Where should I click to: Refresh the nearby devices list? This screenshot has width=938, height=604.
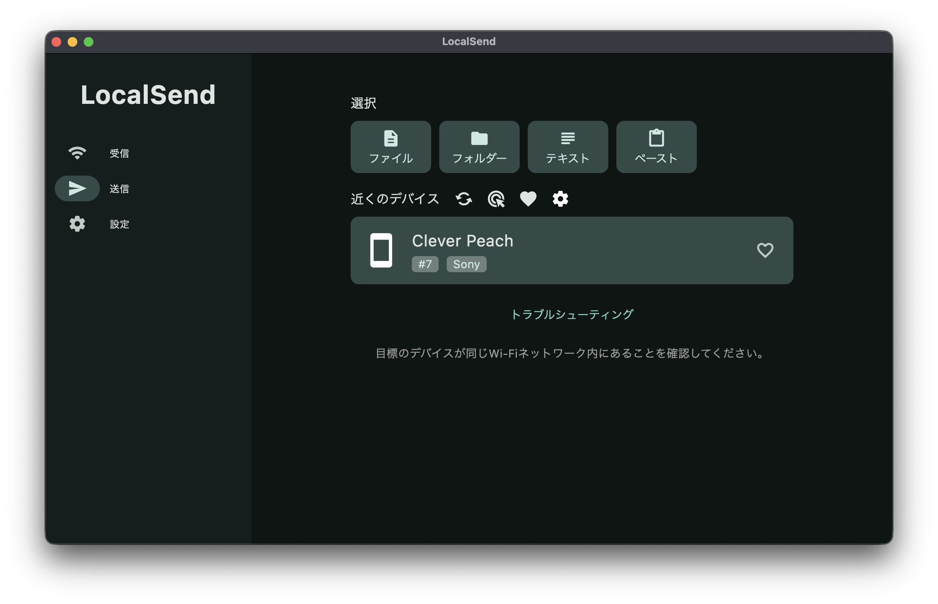coord(464,199)
